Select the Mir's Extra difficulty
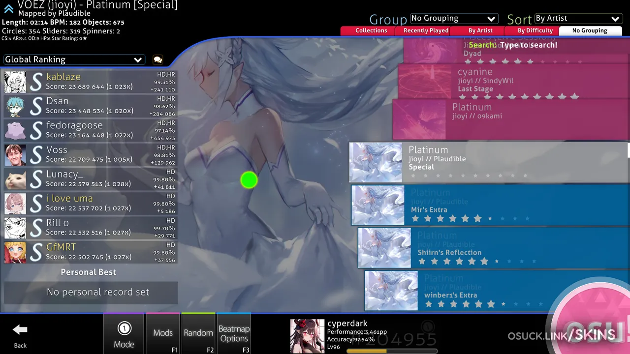The height and width of the screenshot is (354, 630). click(x=490, y=205)
